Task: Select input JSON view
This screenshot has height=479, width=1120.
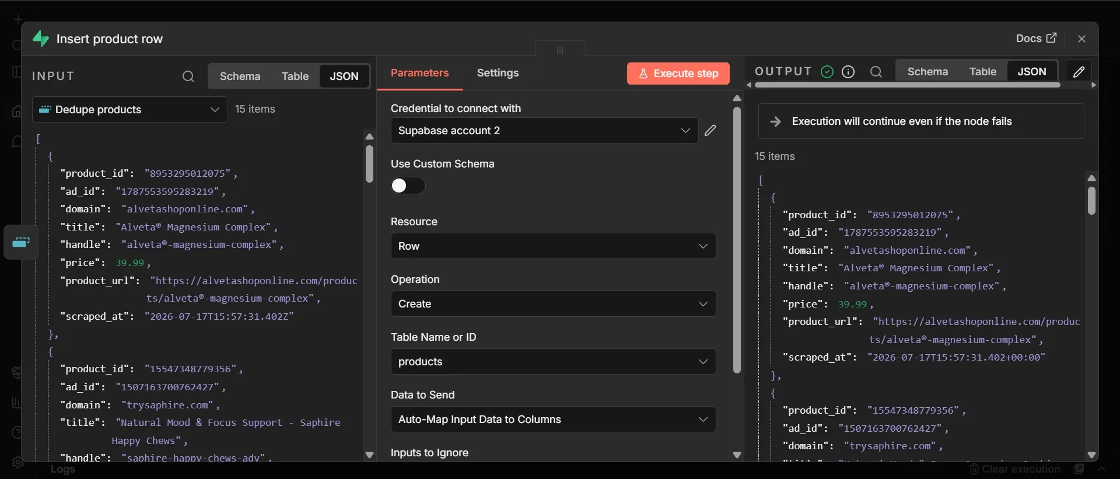Action: [344, 76]
